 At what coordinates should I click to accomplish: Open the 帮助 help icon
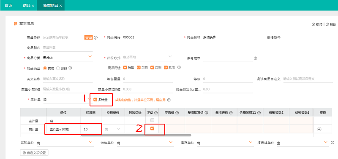tap(327, 24)
